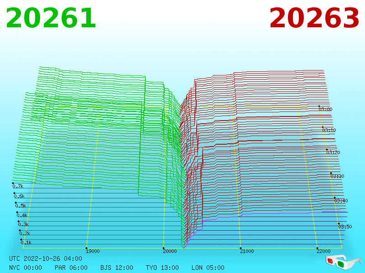Click the LON 05:00 time label
The height and width of the screenshot is (273, 365).
(208, 268)
